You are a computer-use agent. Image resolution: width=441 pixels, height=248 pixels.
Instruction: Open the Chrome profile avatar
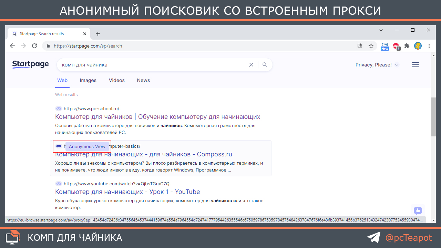tap(418, 46)
